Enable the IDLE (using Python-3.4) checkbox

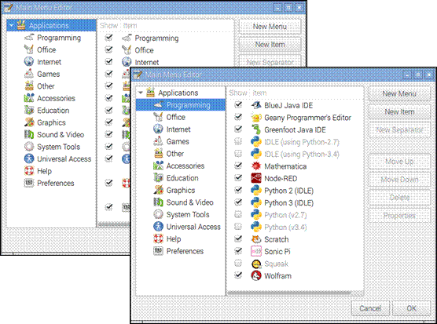pos(238,154)
